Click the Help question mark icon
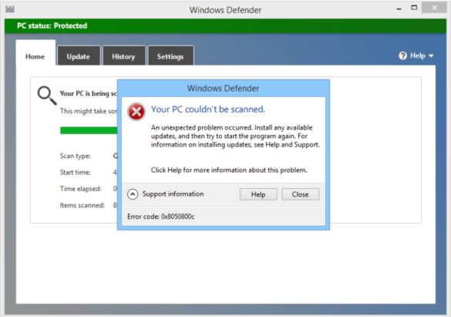 pos(402,56)
